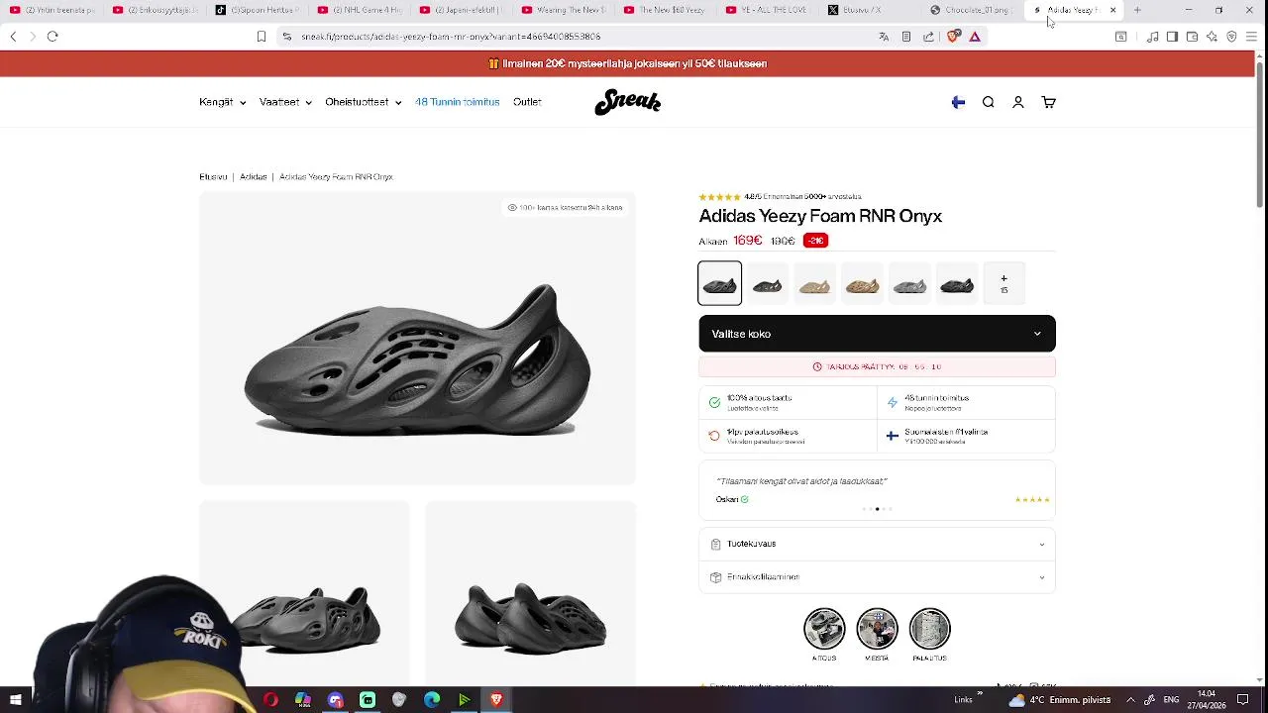Click the Sneak logo
1268x713 pixels.
627,102
